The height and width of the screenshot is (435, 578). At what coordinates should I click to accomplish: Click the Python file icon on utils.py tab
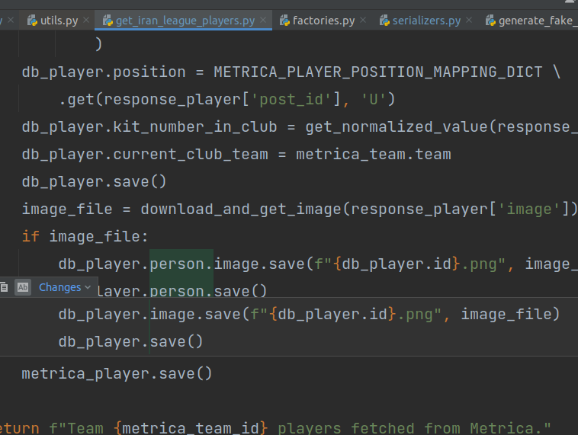pos(32,21)
